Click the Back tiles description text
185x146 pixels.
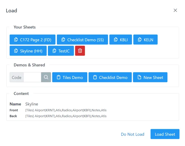pos(66,116)
